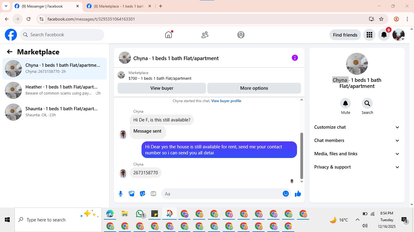Open the notifications bell with badge 9
The height and width of the screenshot is (232, 414).
coord(384,35)
